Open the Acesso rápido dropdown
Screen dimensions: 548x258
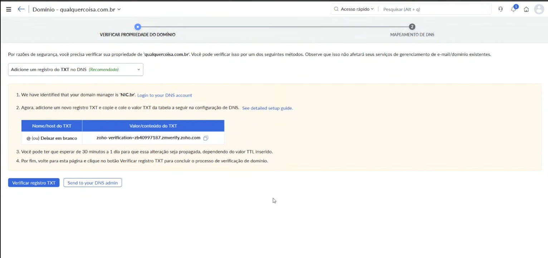tap(357, 9)
